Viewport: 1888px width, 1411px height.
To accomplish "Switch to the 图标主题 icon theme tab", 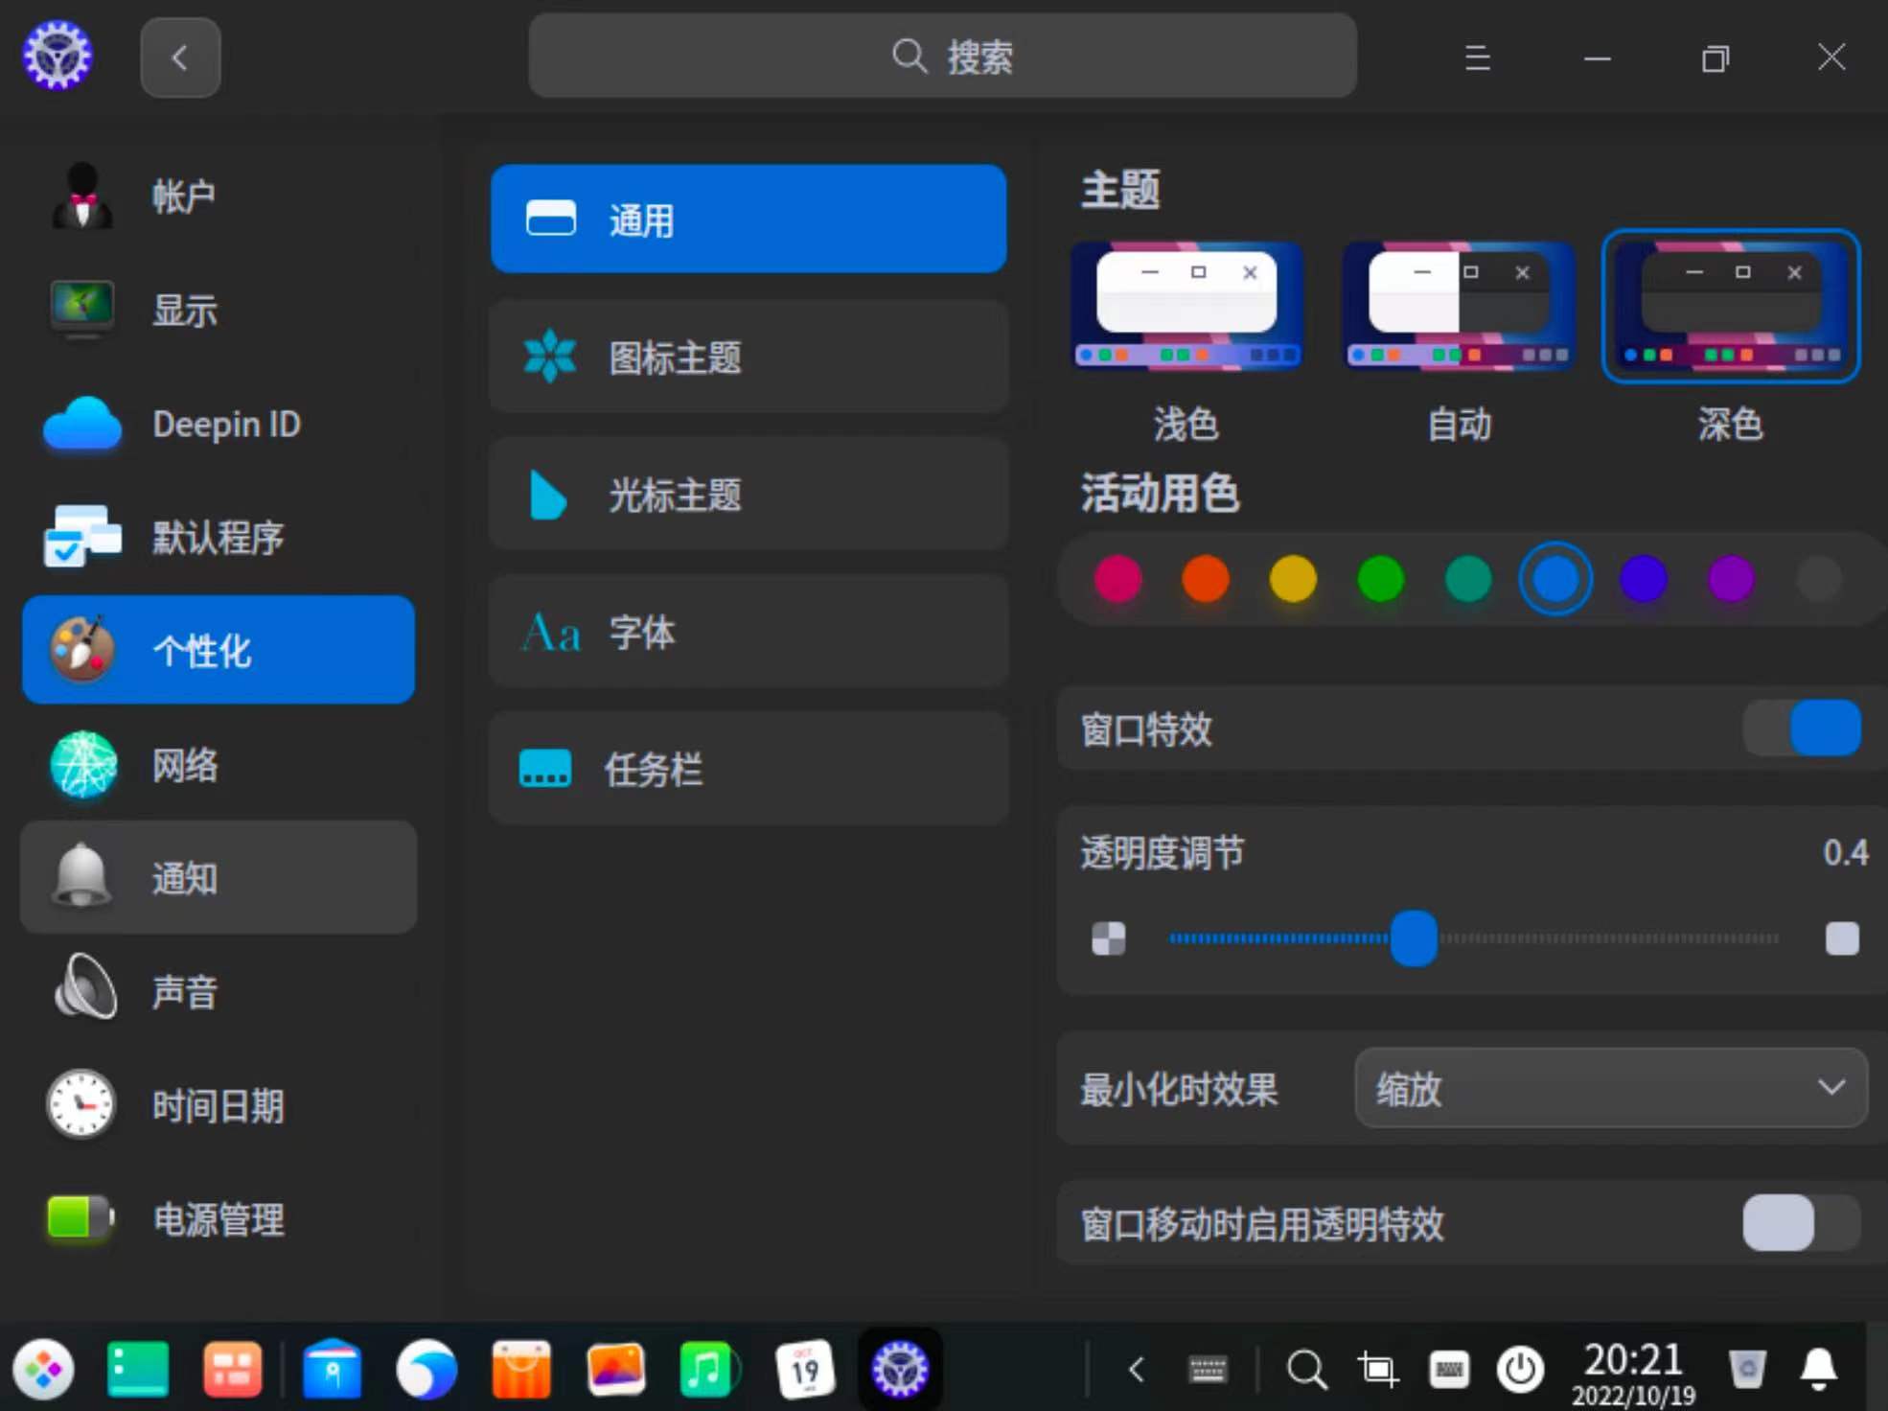I will coord(748,358).
